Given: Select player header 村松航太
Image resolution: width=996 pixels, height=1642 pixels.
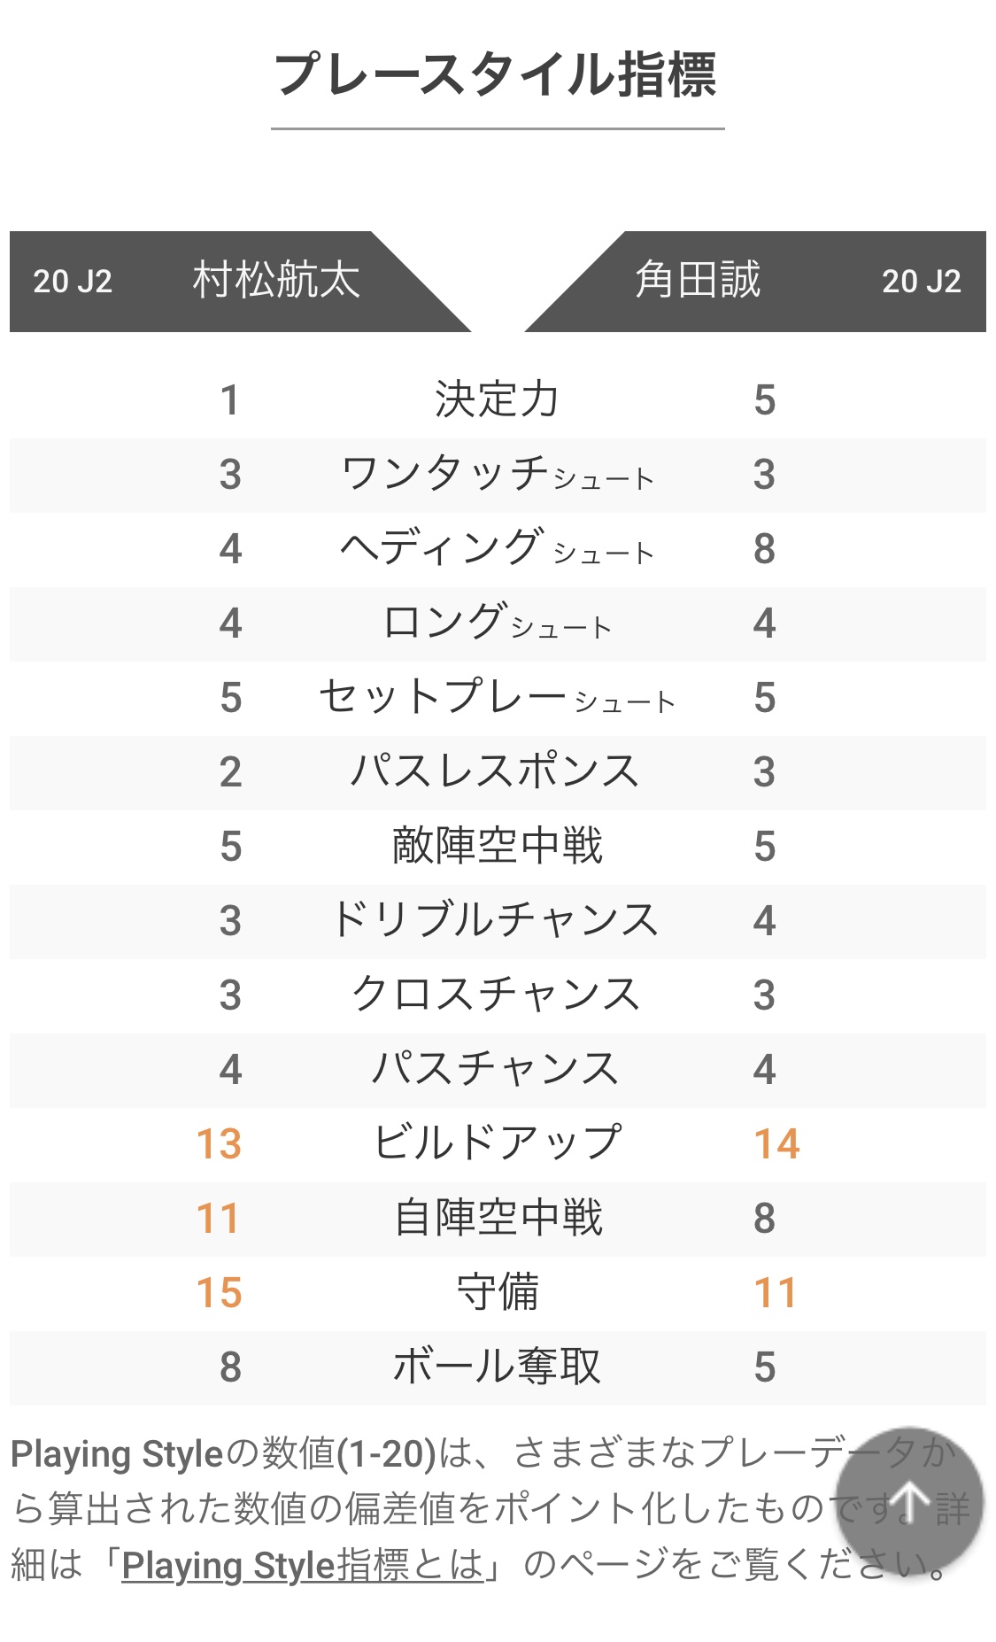Looking at the screenshot, I should (x=276, y=281).
